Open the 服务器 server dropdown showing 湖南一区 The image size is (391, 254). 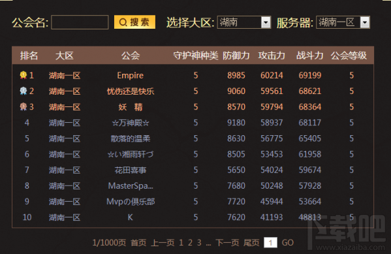[343, 22]
